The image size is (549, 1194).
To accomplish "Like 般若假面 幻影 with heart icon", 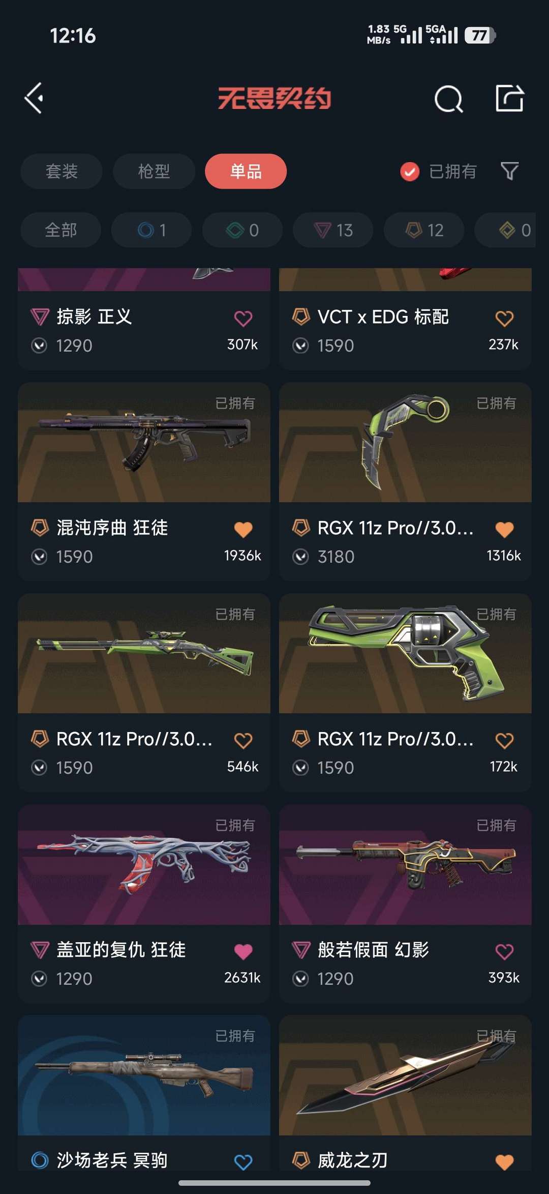I will coord(504,951).
